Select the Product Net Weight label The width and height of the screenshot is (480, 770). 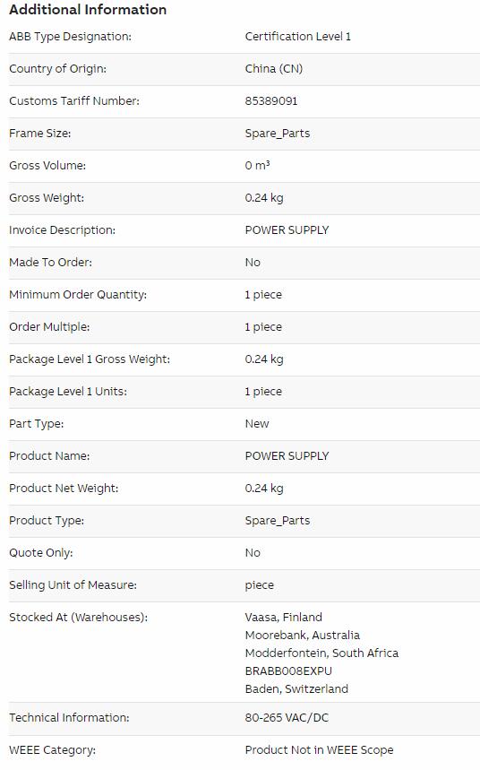pos(64,489)
